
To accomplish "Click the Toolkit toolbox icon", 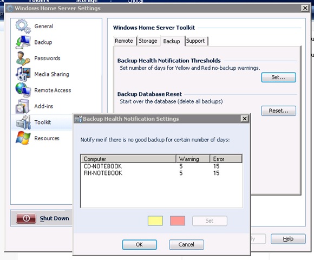I will click(23, 122).
